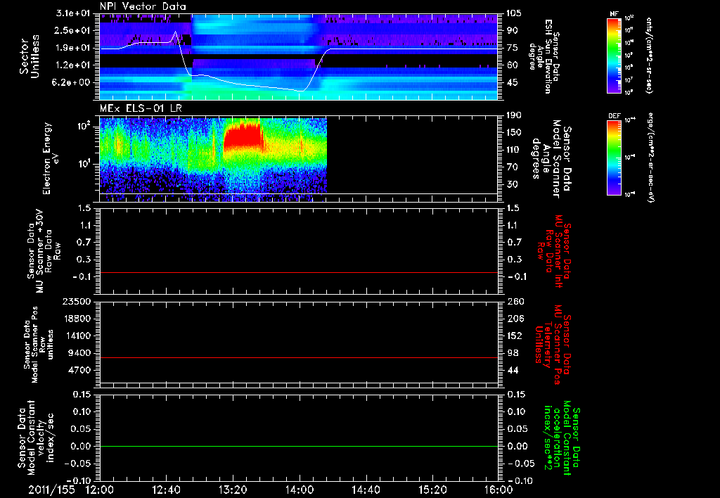720x498 pixels.
Task: Click the 12:00 time tick label
Action: [x=100, y=490]
